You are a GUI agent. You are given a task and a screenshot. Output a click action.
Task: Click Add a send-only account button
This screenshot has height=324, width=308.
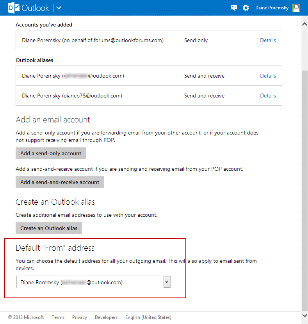click(x=51, y=153)
